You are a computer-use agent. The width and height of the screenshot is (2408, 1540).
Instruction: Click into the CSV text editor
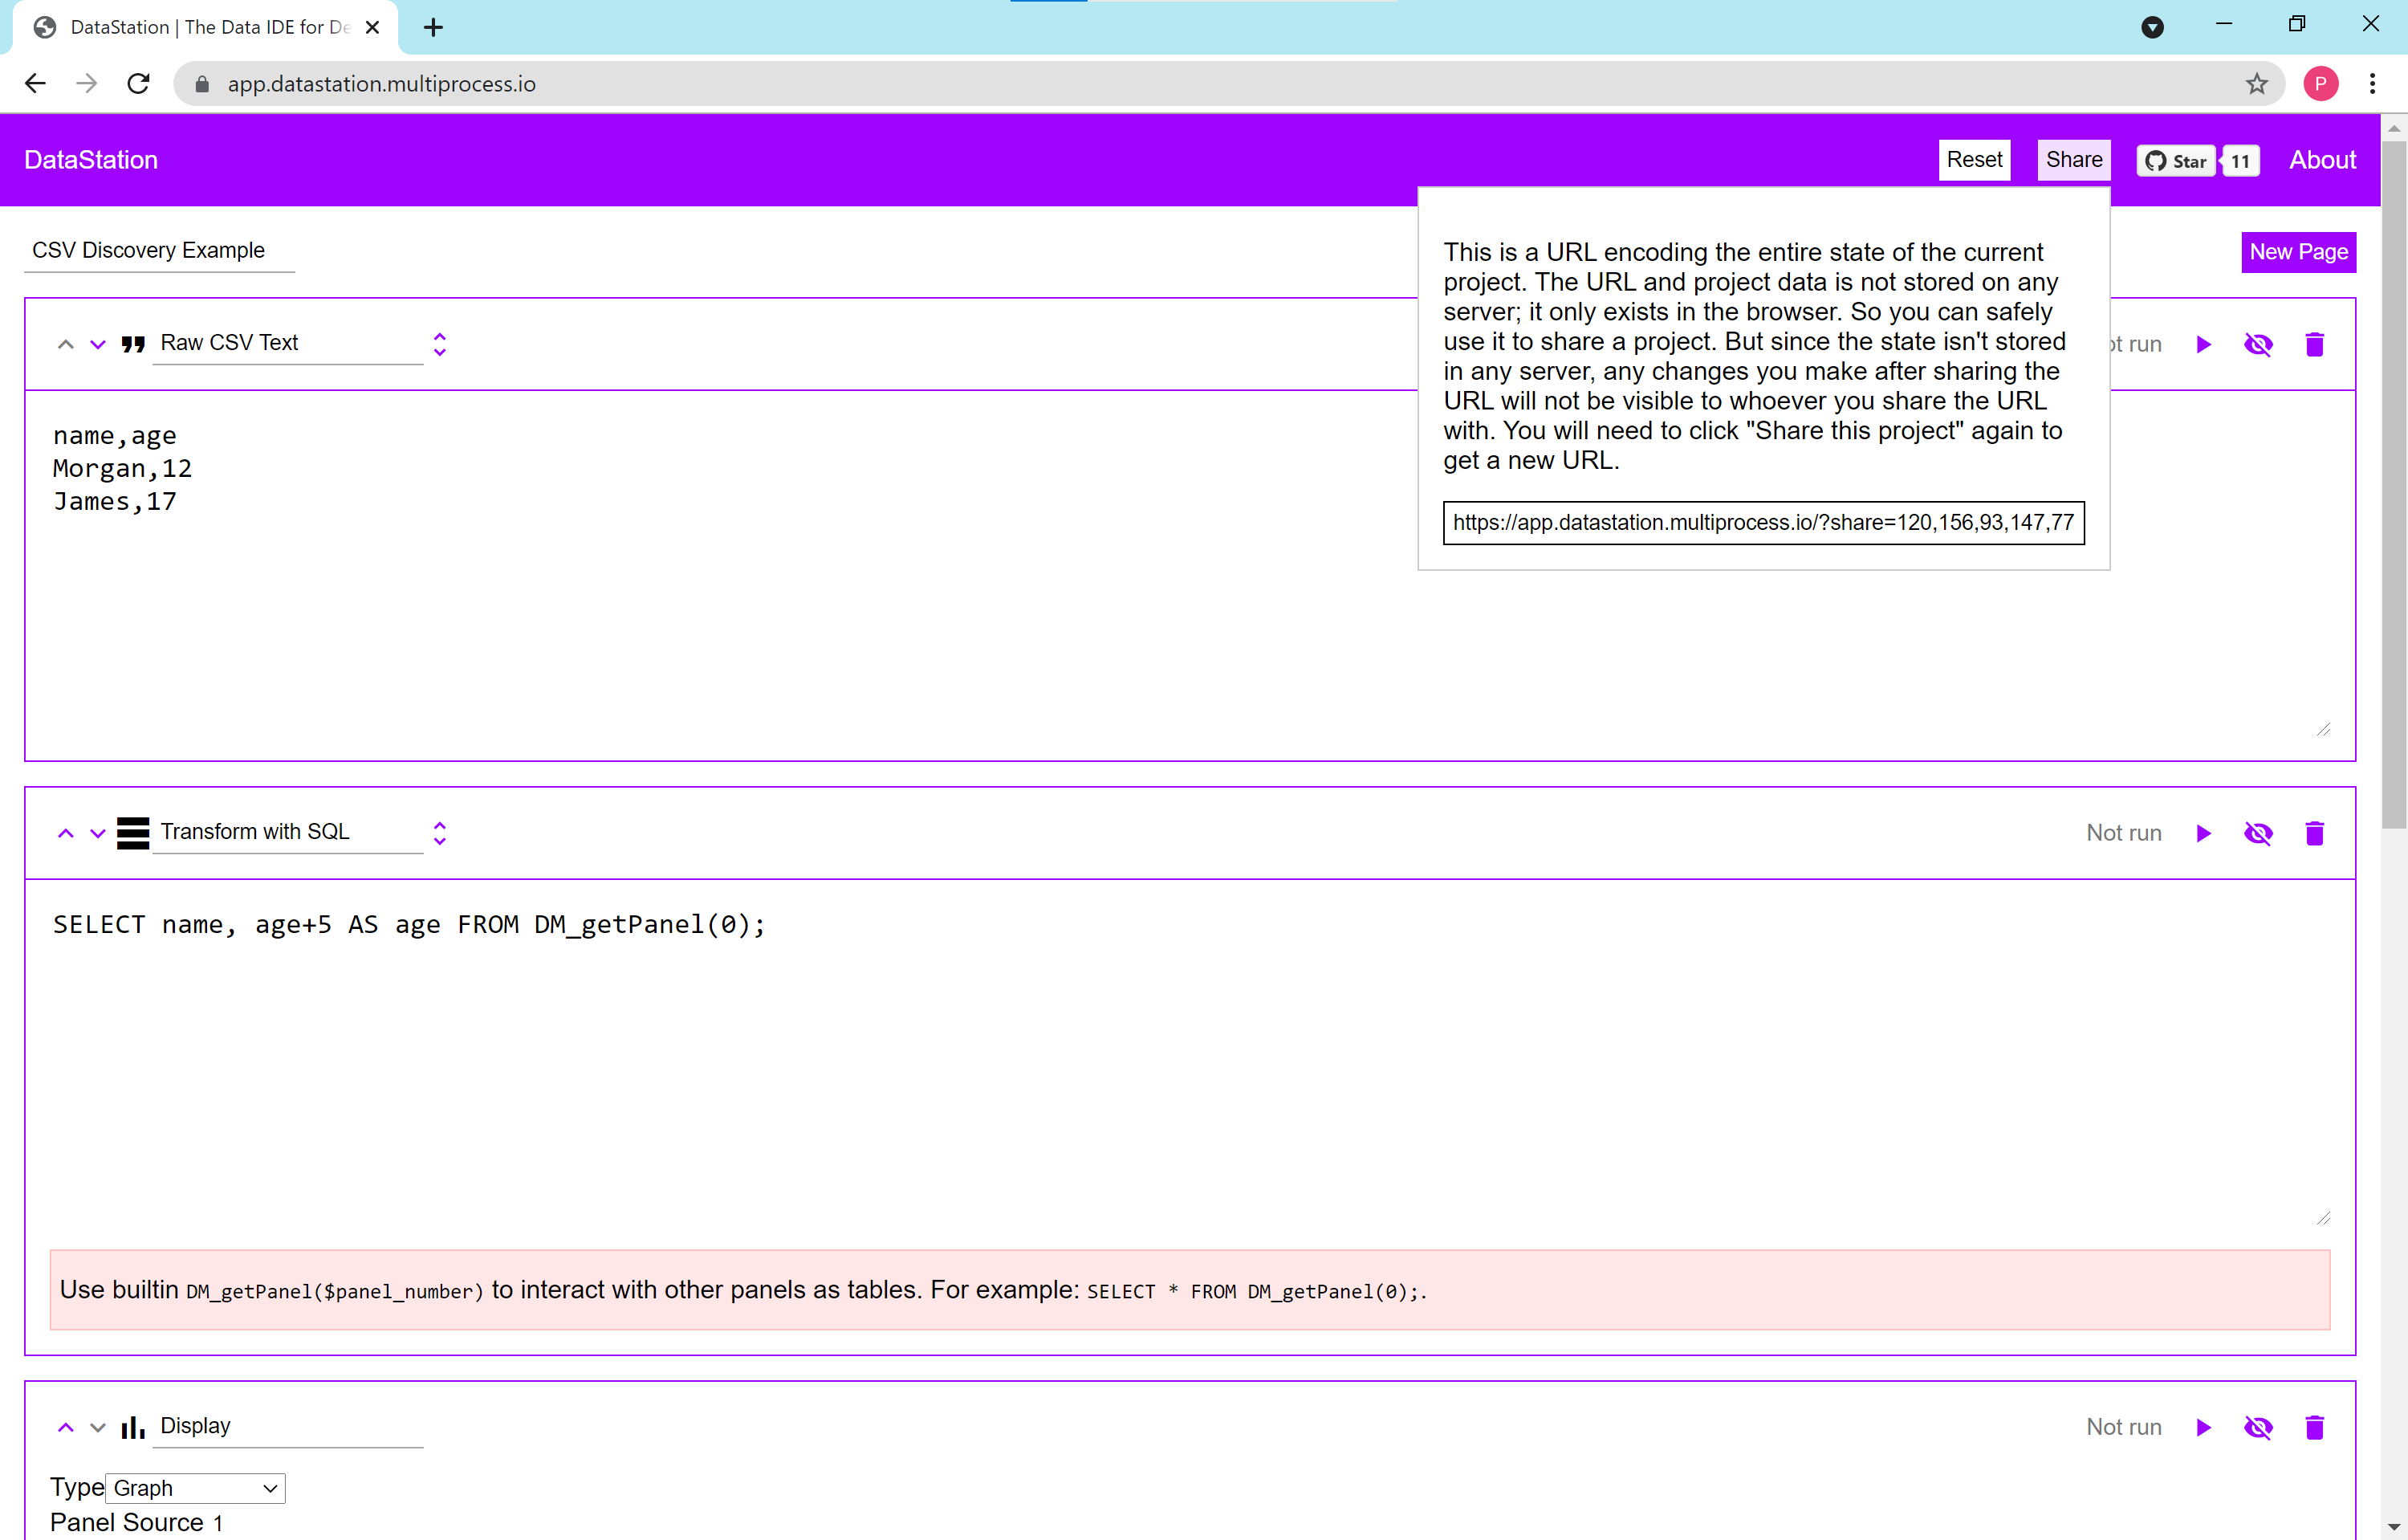pos(1190,575)
